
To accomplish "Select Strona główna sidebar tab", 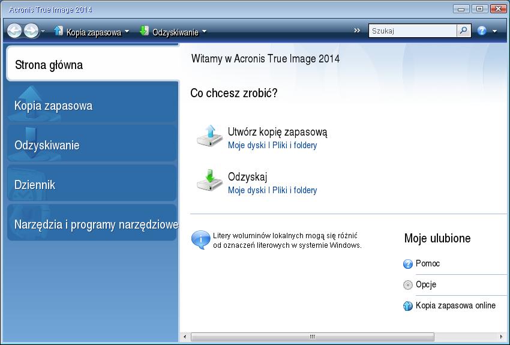I will click(x=92, y=64).
